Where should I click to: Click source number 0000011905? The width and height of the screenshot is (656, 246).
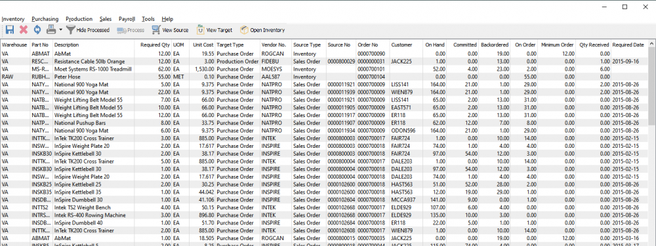tap(341, 107)
